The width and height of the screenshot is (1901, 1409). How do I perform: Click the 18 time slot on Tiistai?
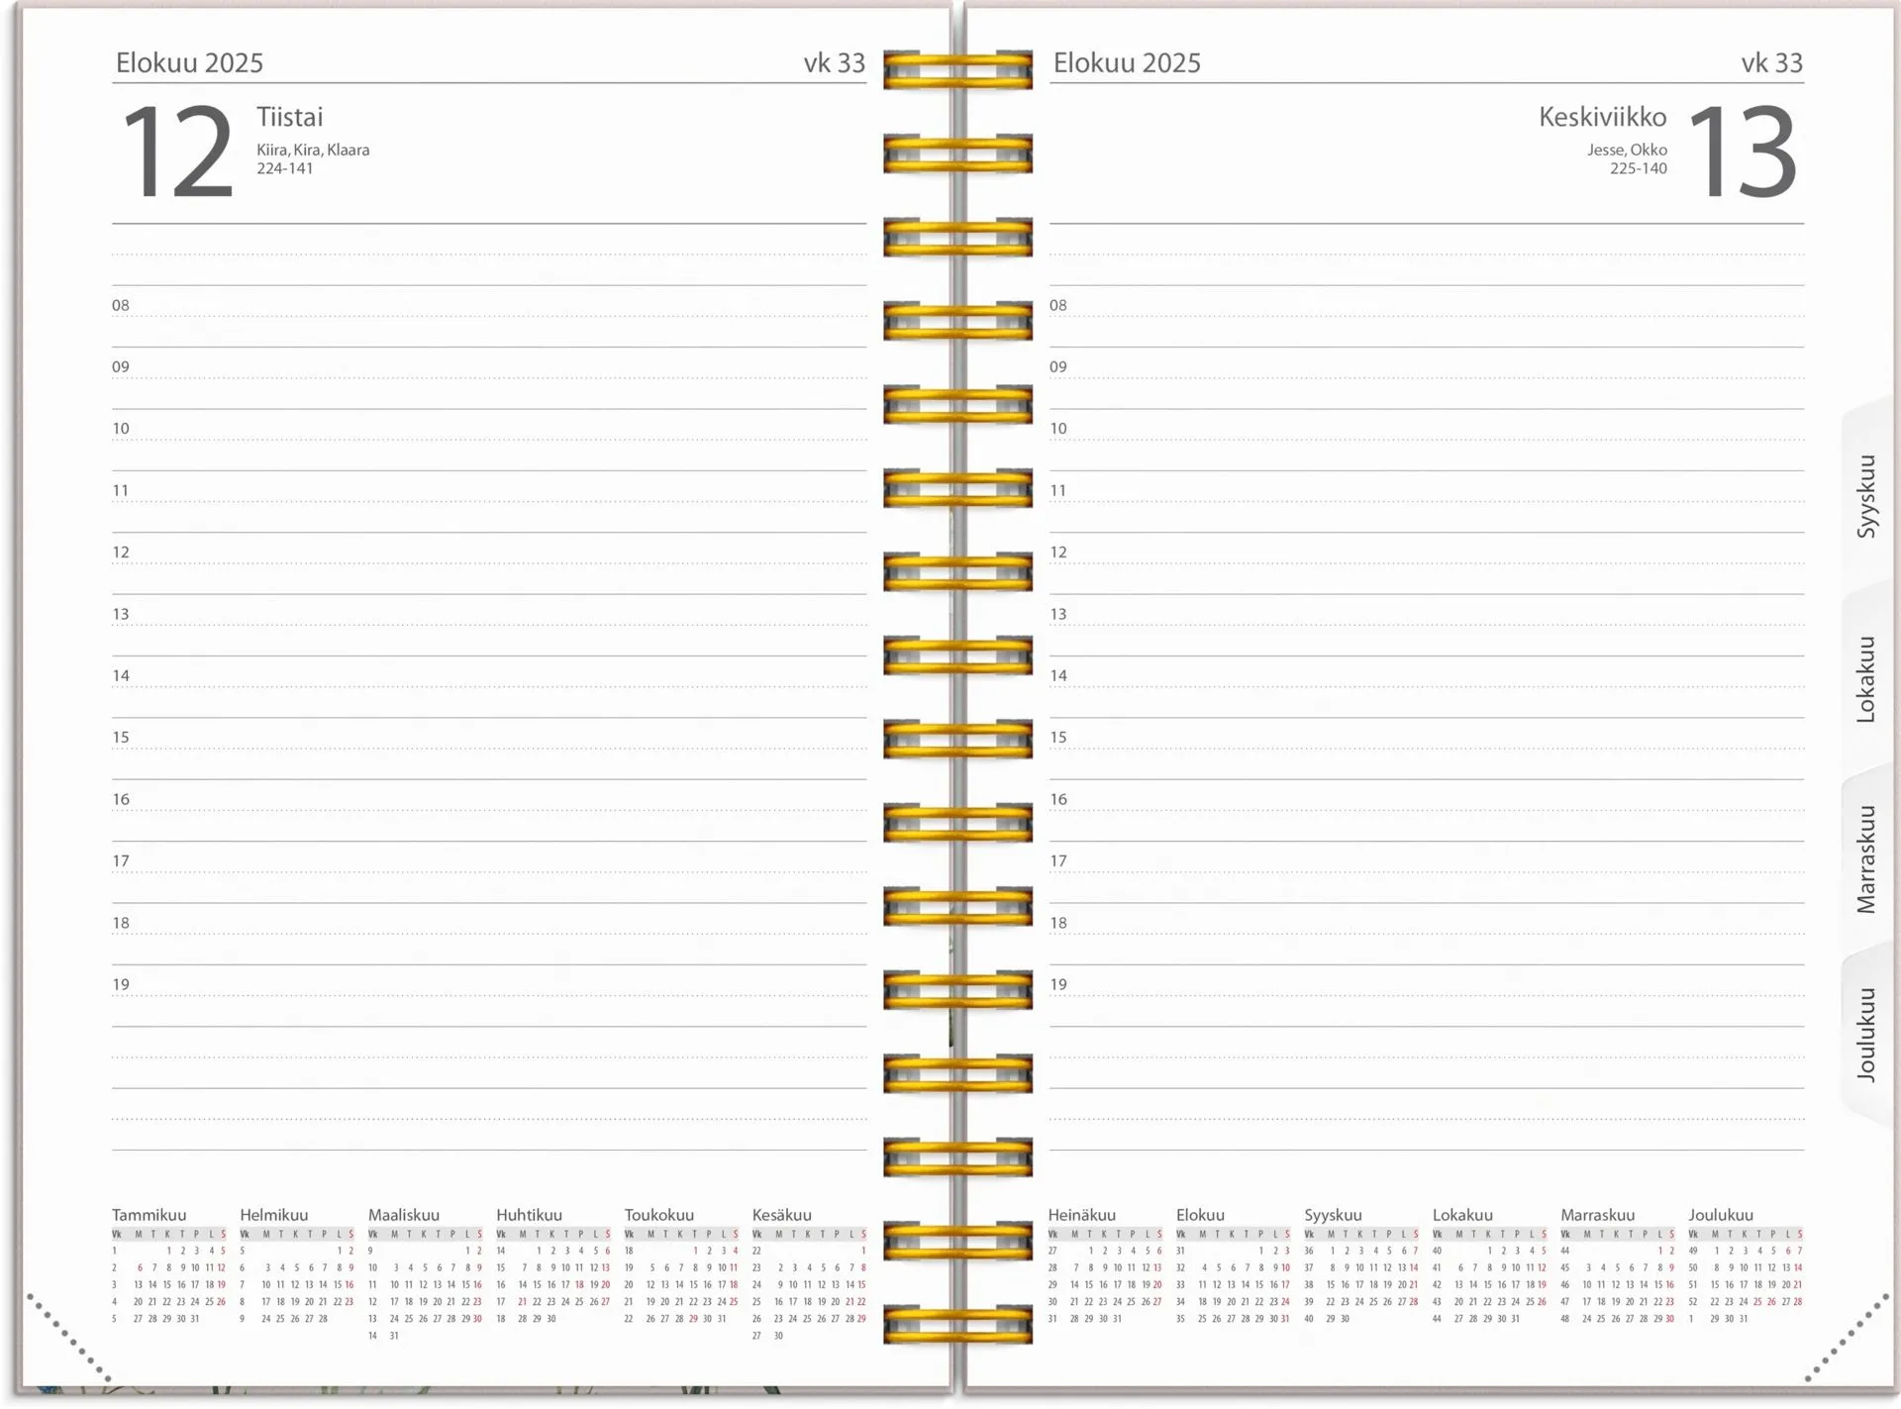coord(489,934)
